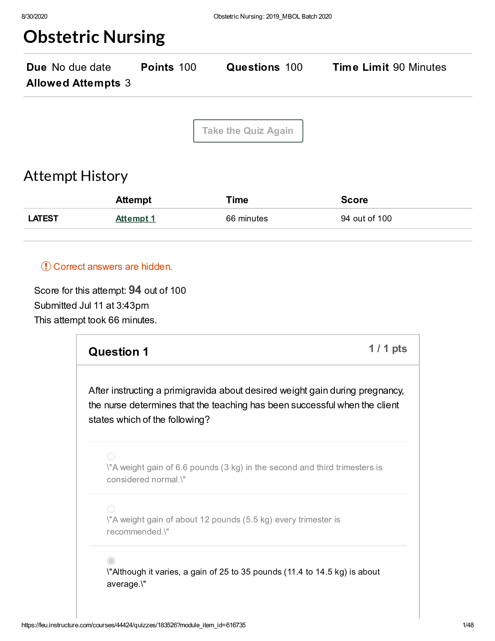Click the warning icon beside hidden answers notice
The height and width of the screenshot is (641, 495).
[x=46, y=266]
